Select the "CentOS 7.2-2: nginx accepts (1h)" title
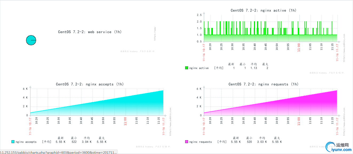Screen dimensions: 353x154 click(90, 84)
